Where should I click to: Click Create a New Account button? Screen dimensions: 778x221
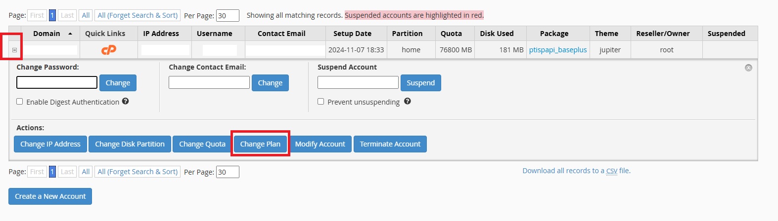[50, 196]
